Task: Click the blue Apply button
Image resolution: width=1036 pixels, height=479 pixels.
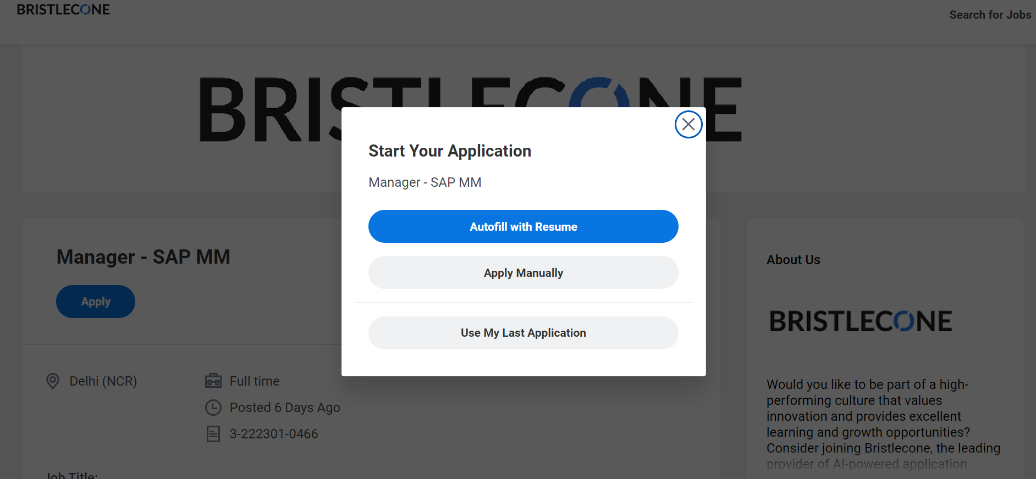Action: point(96,302)
